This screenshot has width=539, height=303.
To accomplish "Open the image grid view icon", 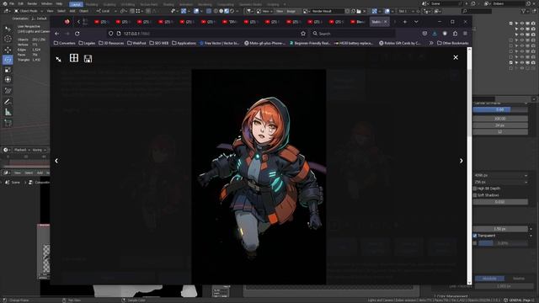I will (x=74, y=58).
